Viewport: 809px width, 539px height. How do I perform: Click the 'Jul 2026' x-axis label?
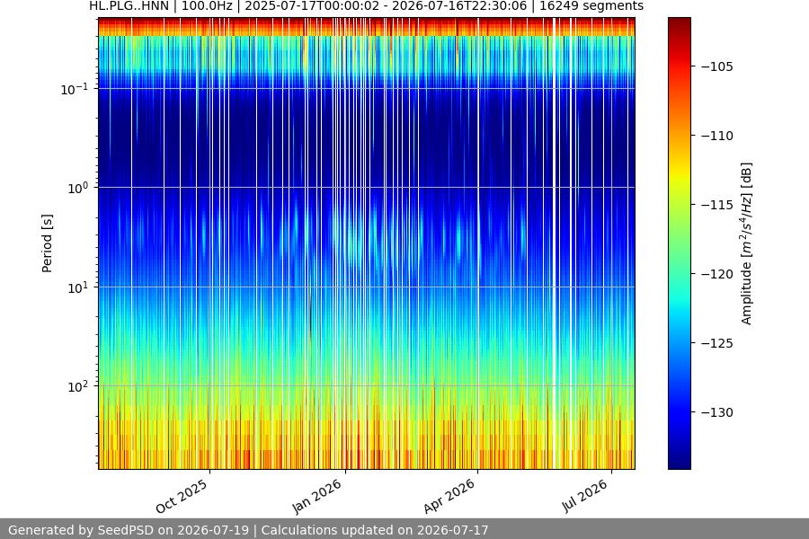pos(584,496)
